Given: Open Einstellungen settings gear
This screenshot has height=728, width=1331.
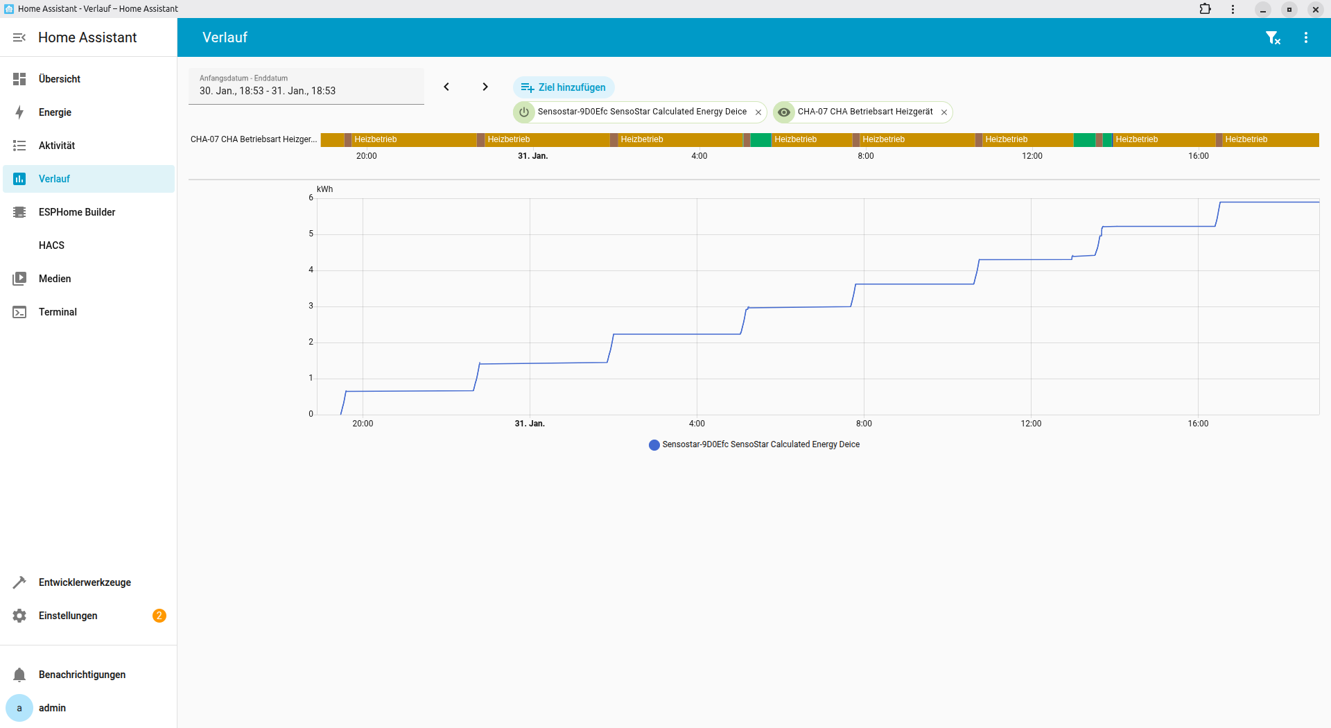Looking at the screenshot, I should 68,616.
